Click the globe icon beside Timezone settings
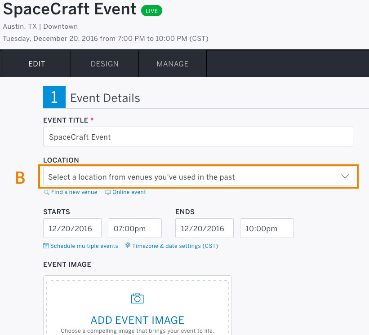The height and width of the screenshot is (335, 369). 128,246
